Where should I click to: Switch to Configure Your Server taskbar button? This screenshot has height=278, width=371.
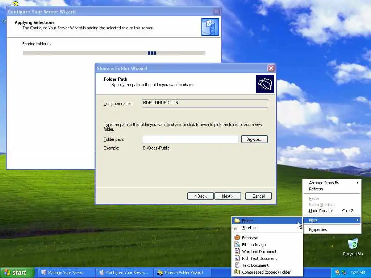124,273
